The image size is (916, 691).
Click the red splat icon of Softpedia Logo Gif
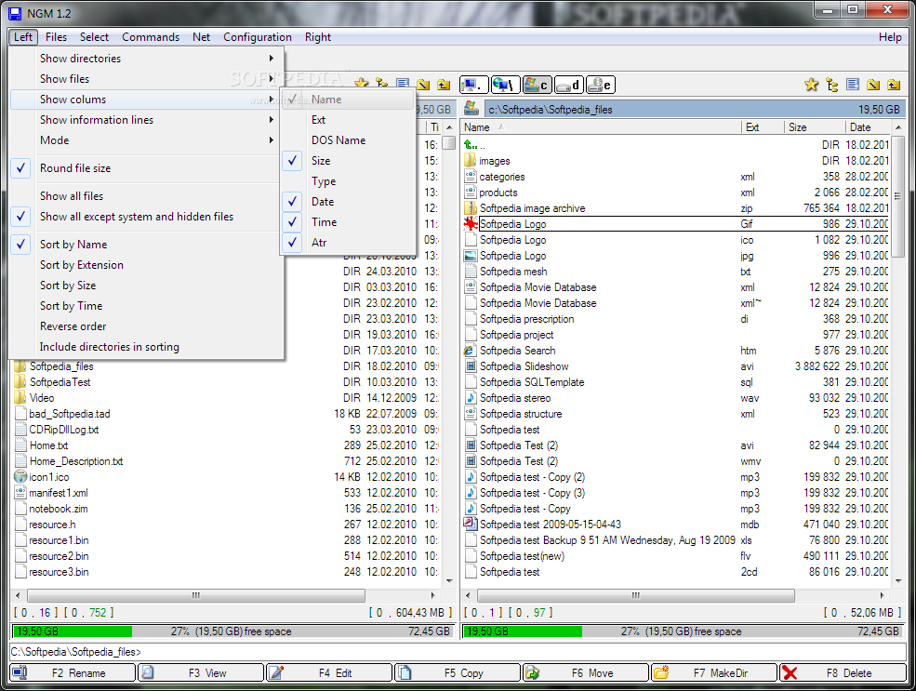pyautogui.click(x=471, y=224)
